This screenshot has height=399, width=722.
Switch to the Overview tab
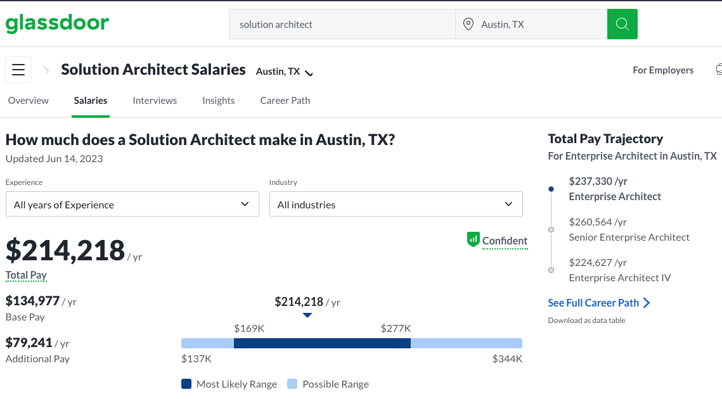pos(29,101)
